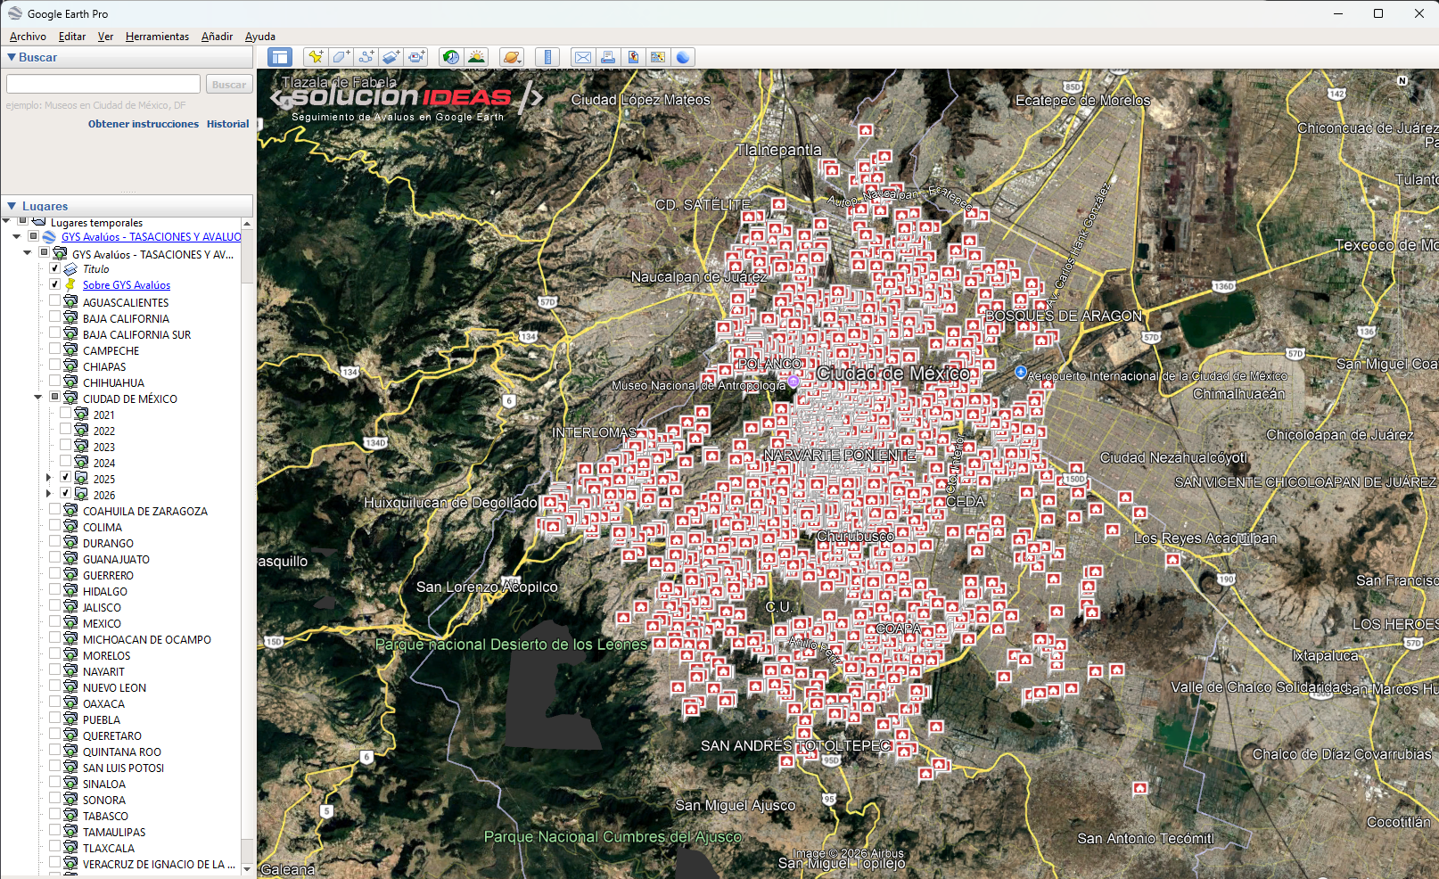The image size is (1439, 879).
Task: Enable the JALISCO checkbox
Action: pyautogui.click(x=55, y=606)
